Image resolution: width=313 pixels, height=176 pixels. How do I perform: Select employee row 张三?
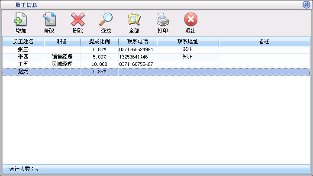23,50
